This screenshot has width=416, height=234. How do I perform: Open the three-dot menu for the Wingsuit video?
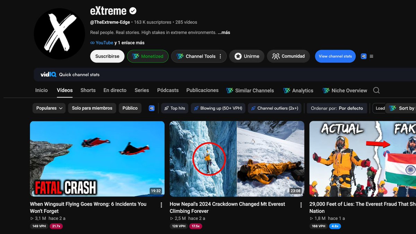[161, 205]
